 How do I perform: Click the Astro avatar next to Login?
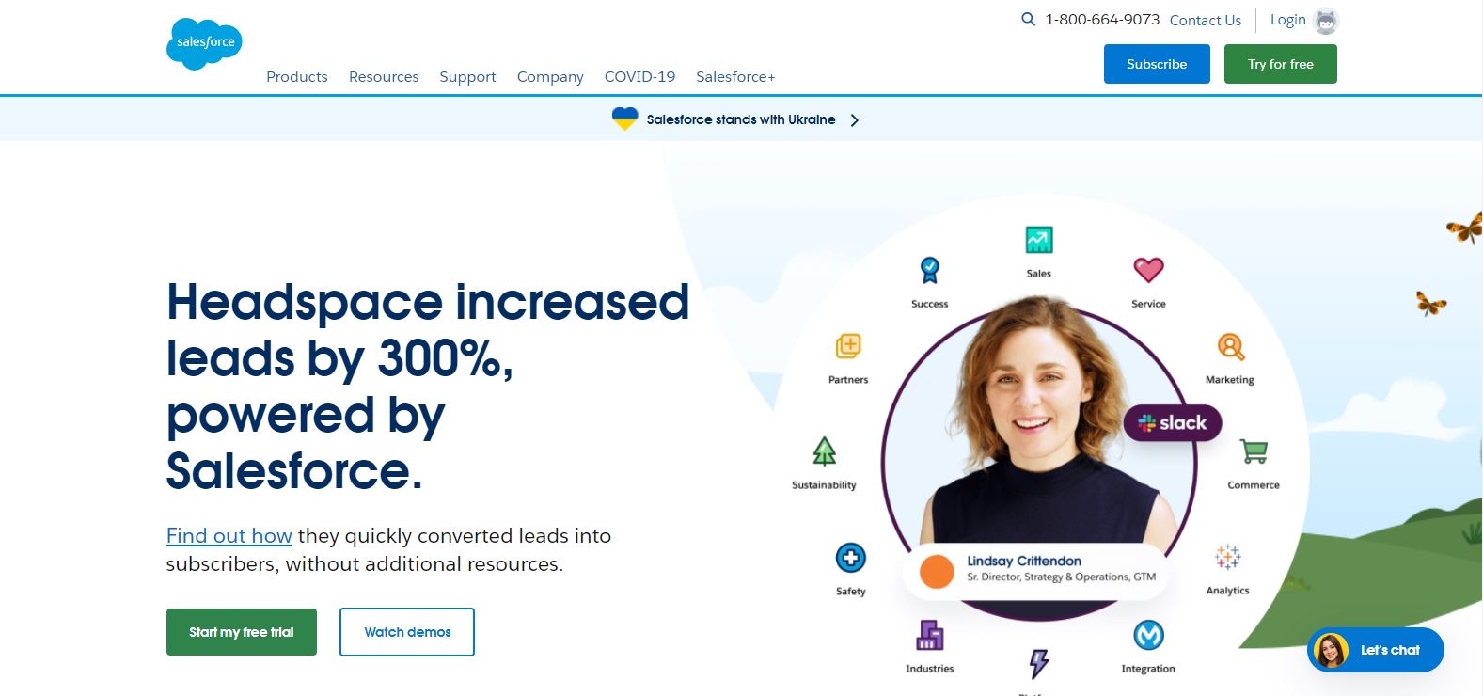(1326, 21)
